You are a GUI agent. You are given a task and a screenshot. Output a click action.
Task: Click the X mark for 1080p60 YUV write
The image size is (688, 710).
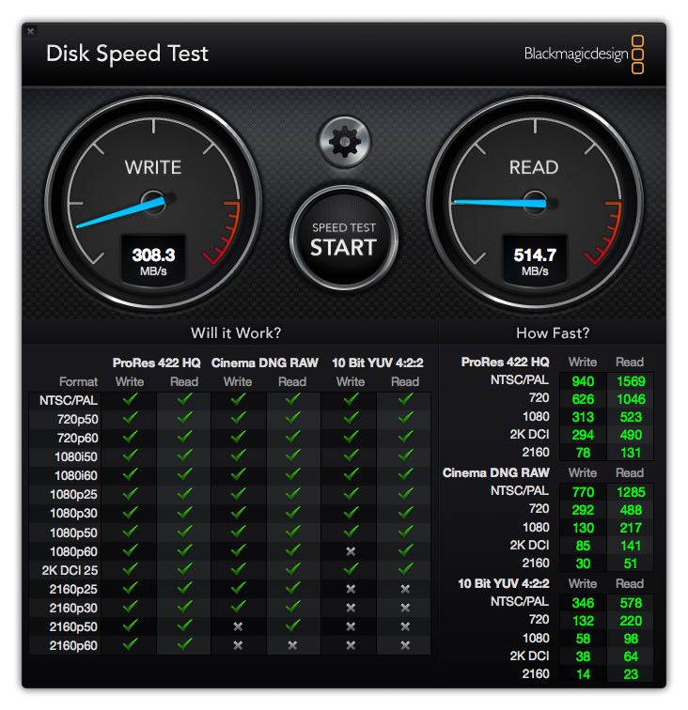[x=351, y=551]
